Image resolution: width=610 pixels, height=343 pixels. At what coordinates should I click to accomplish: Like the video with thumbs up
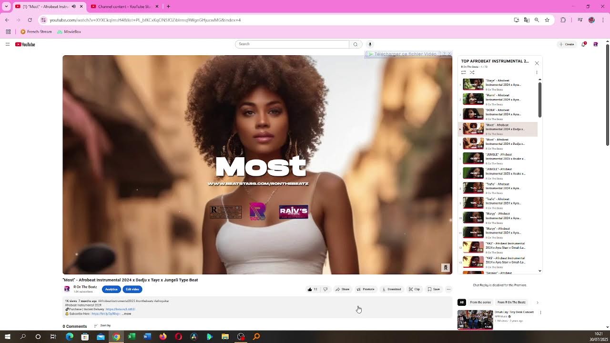tap(312, 289)
